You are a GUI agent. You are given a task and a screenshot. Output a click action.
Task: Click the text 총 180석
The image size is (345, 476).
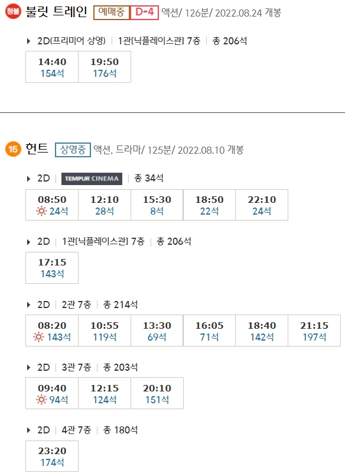pos(121,430)
